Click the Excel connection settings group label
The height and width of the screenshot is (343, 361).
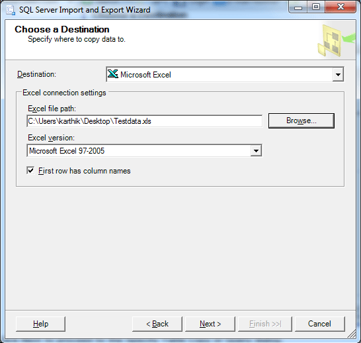coord(64,93)
